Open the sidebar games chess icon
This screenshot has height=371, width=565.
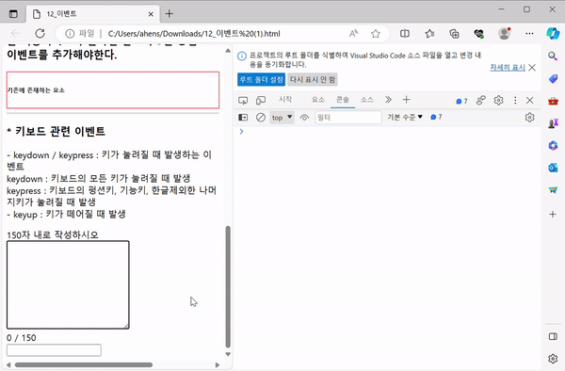tap(553, 123)
